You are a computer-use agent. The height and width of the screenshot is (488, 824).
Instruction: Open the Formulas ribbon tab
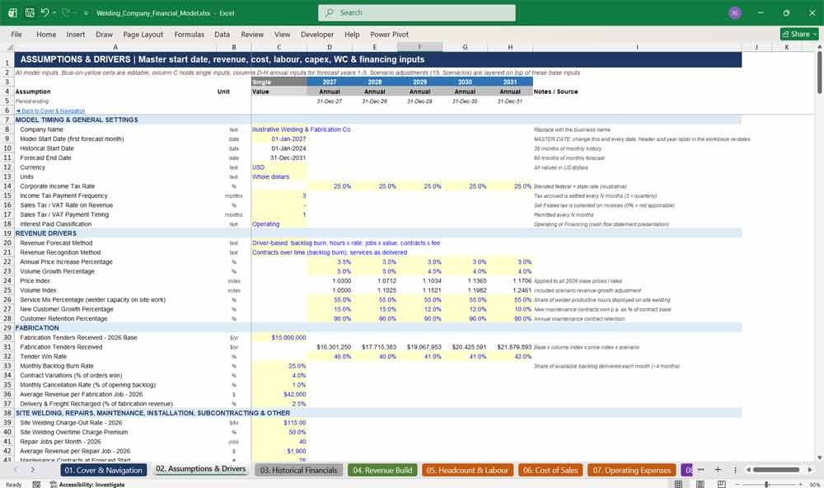(x=190, y=34)
